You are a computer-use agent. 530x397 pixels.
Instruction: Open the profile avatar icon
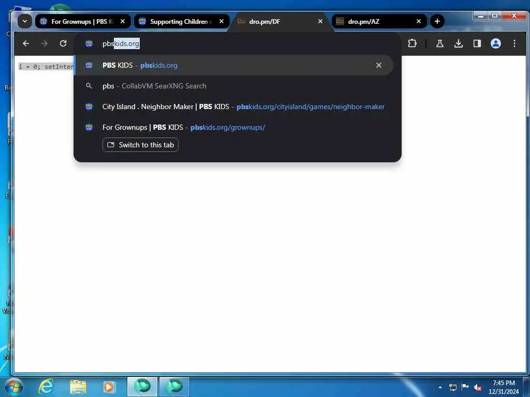pyautogui.click(x=496, y=43)
